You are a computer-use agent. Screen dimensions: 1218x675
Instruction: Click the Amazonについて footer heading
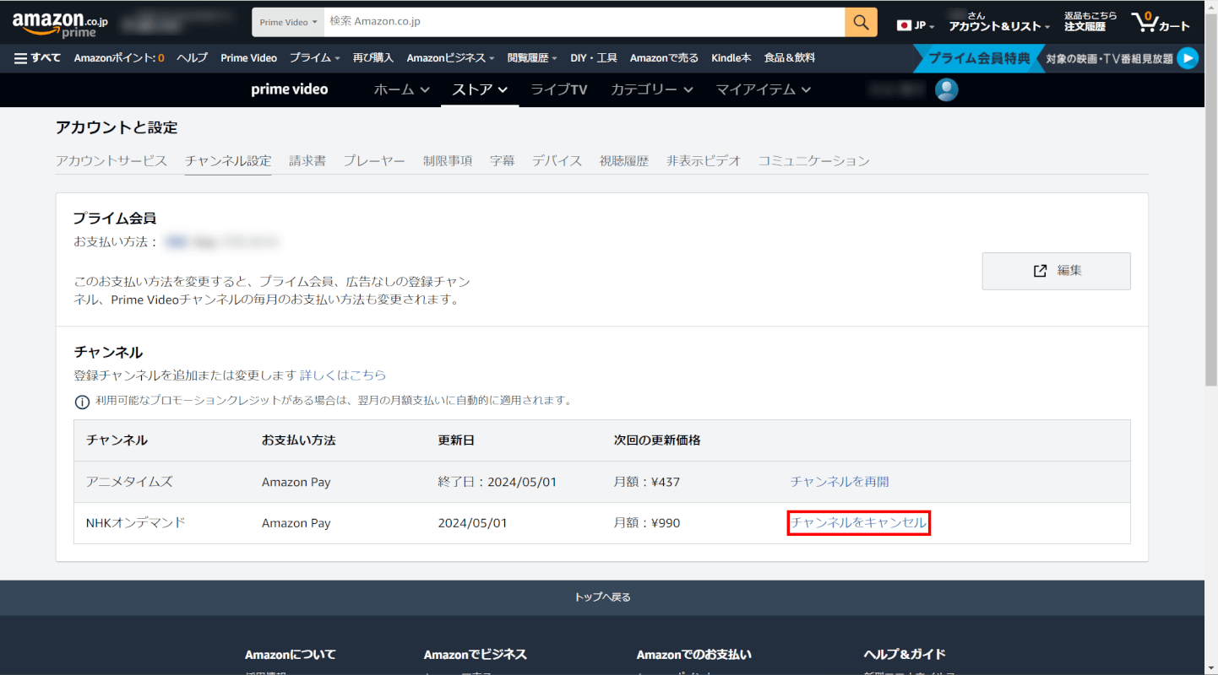(x=291, y=654)
